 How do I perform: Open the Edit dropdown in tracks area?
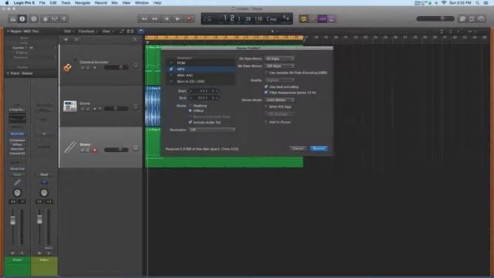click(69, 31)
